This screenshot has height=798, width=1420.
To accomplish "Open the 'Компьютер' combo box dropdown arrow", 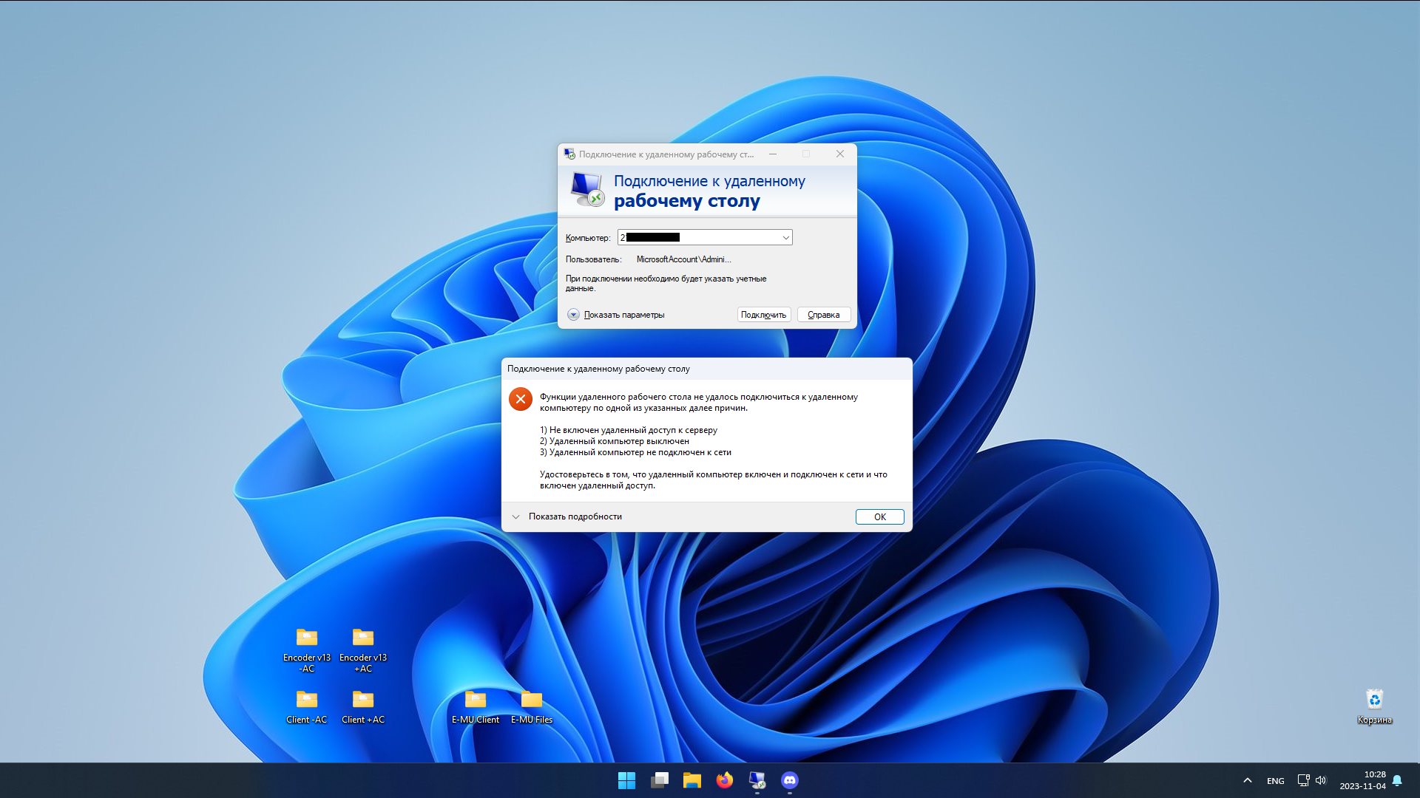I will [x=785, y=237].
